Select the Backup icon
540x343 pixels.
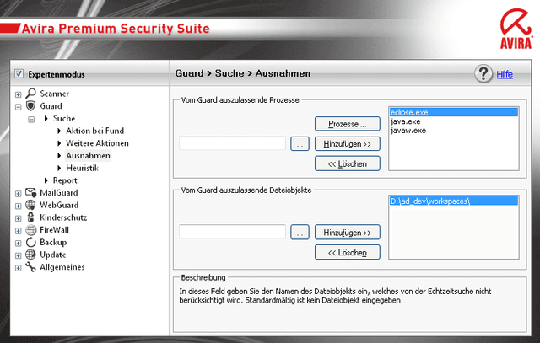tap(31, 242)
